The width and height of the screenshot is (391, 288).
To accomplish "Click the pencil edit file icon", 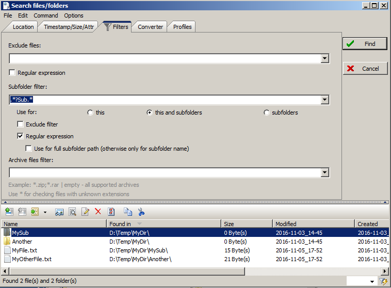I will click(85, 212).
